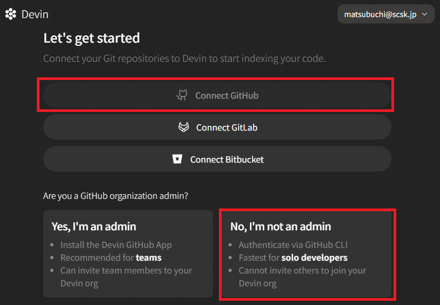This screenshot has height=305, width=440.
Task: Expand the account chevron arrow
Action: (x=425, y=14)
